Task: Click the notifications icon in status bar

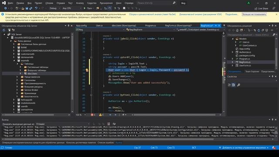Action: pyautogui.click(x=274, y=148)
